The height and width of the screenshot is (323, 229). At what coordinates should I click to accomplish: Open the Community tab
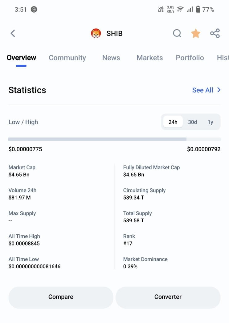pyautogui.click(x=67, y=58)
